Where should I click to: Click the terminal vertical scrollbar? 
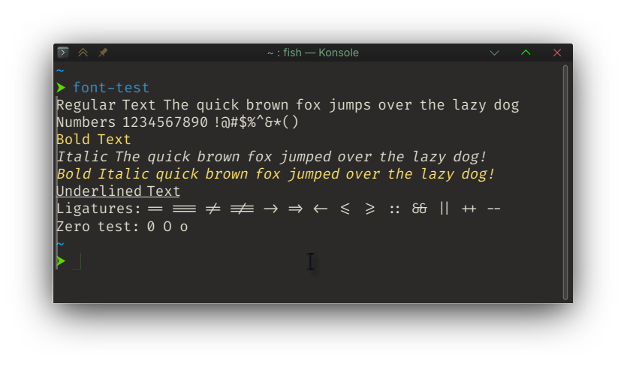565,182
